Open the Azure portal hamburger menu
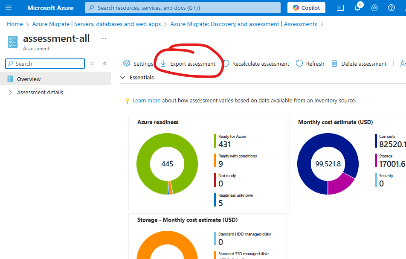 [9, 8]
